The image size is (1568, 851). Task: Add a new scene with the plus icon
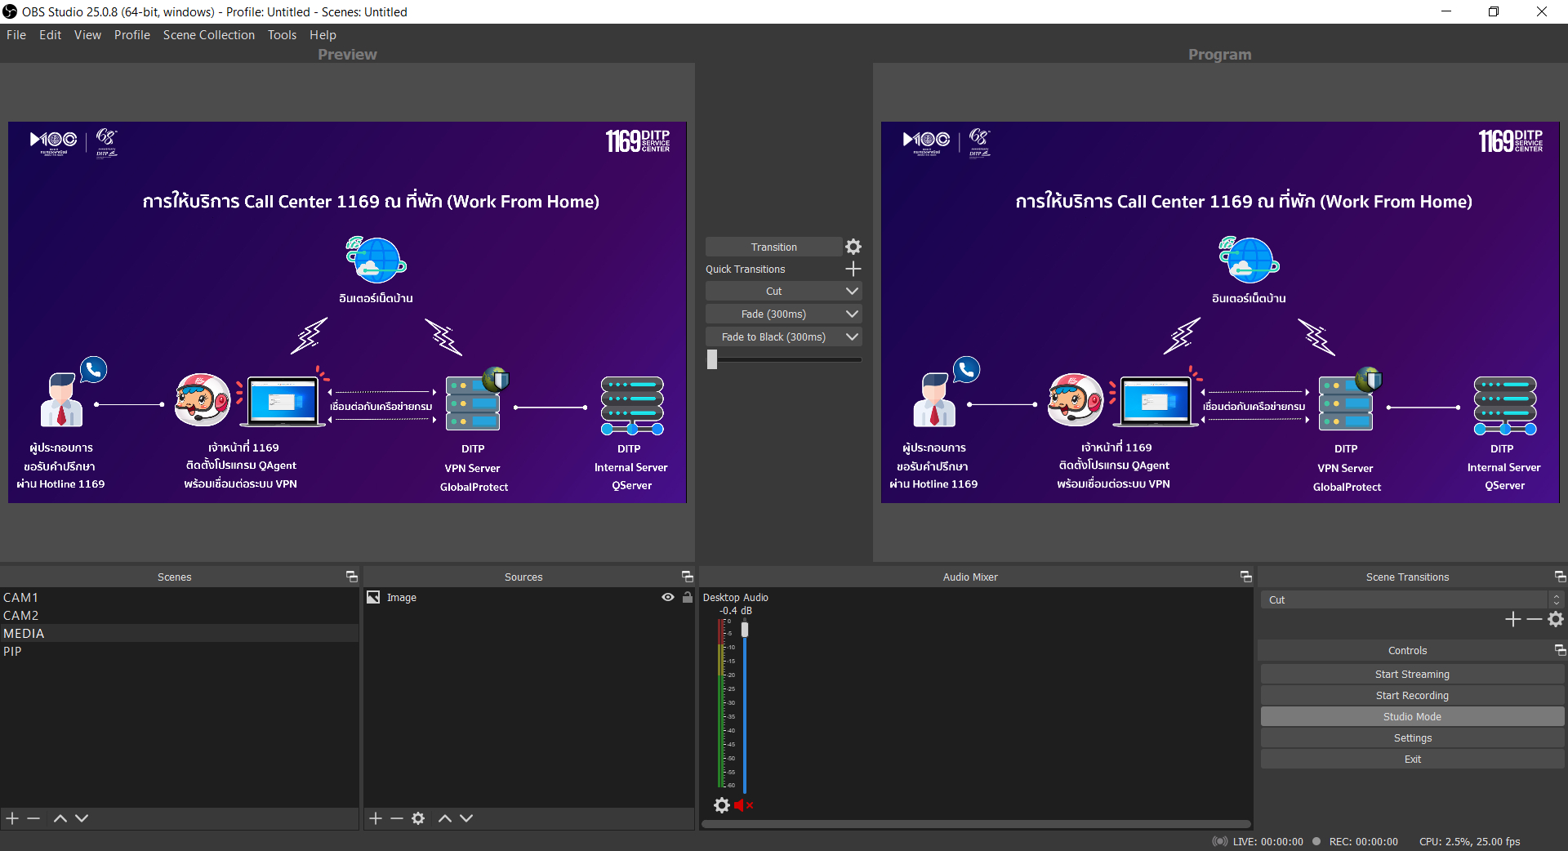(x=12, y=818)
